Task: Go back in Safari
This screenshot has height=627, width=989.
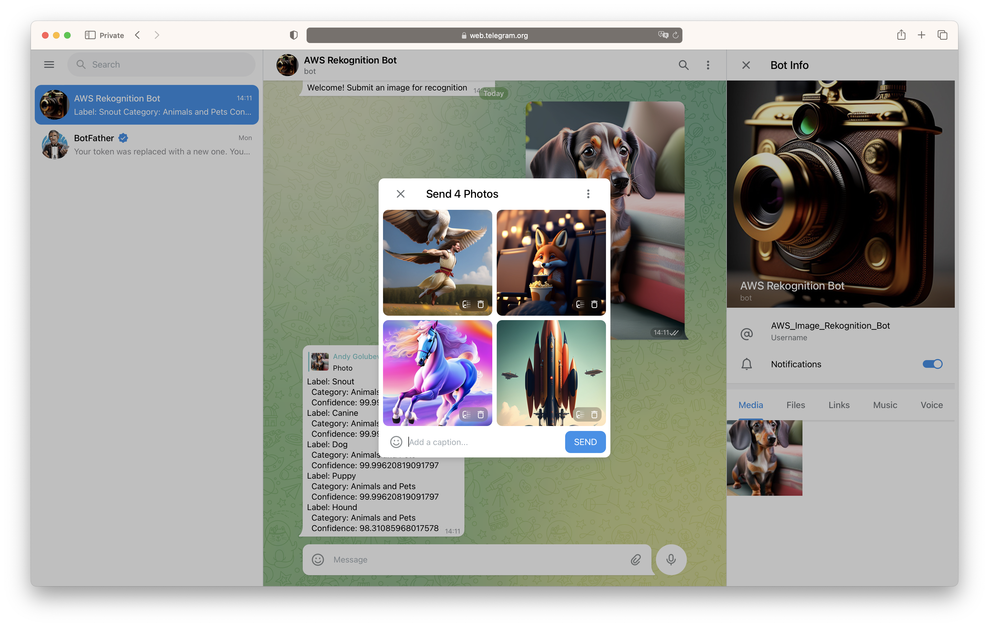Action: tap(138, 35)
